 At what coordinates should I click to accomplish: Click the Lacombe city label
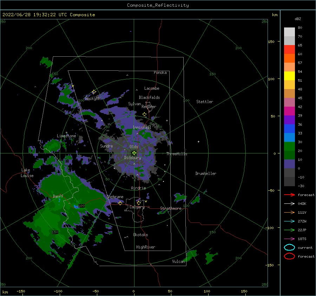(152, 88)
